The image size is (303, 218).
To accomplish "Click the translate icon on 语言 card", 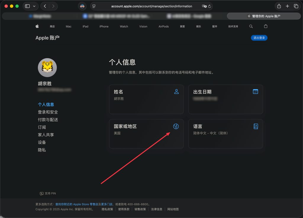I will tap(255, 126).
